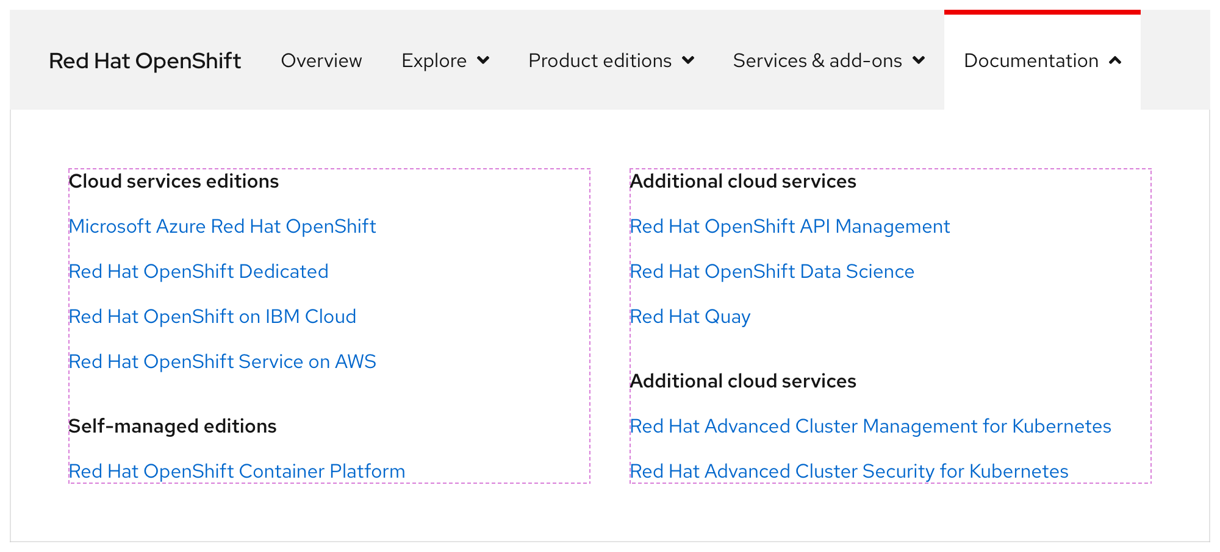Viewport: 1220px width, 552px height.
Task: Click the Product editions chevron arrow
Action: (688, 60)
